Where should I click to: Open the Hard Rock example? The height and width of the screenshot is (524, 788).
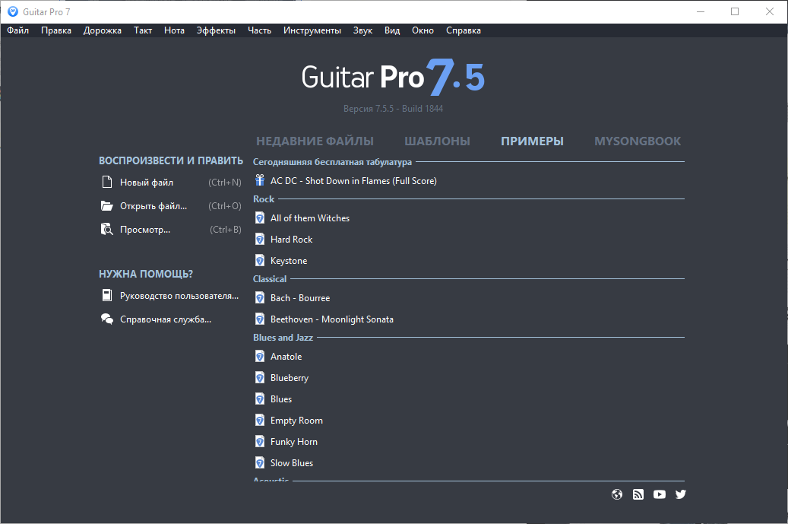point(292,240)
